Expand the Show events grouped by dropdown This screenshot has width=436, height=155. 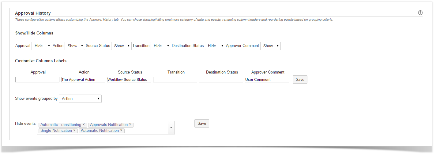click(80, 99)
